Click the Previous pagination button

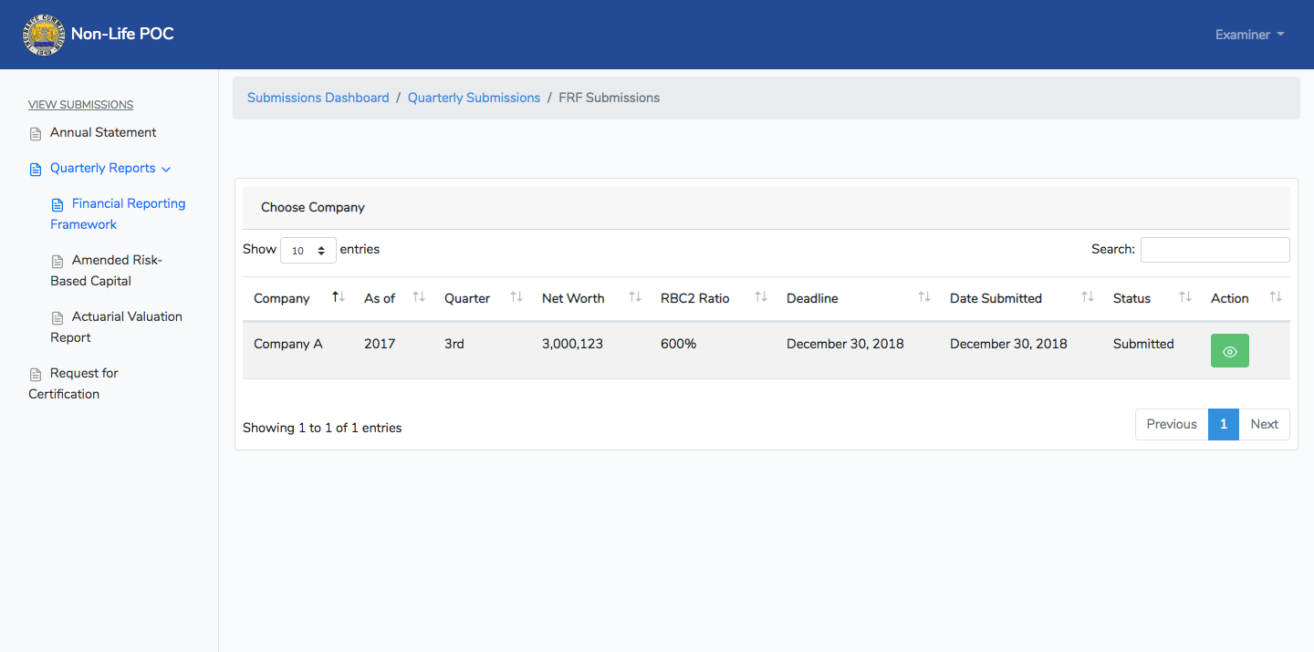click(x=1172, y=424)
